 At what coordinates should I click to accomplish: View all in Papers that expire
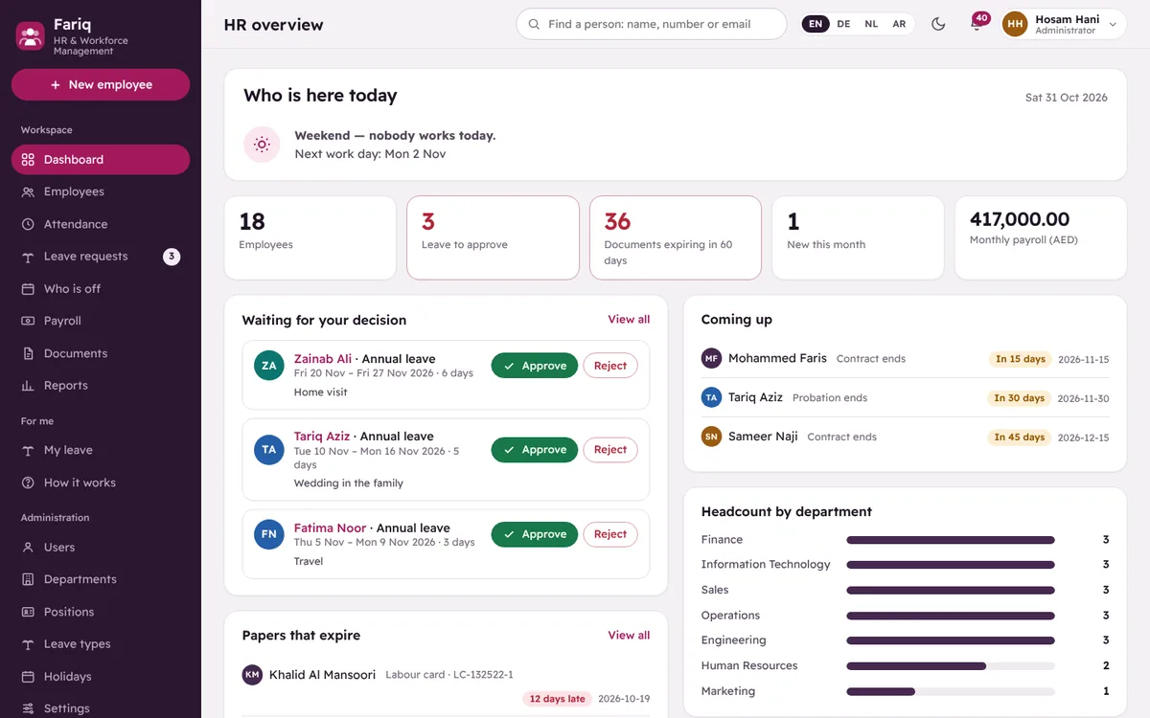point(629,636)
